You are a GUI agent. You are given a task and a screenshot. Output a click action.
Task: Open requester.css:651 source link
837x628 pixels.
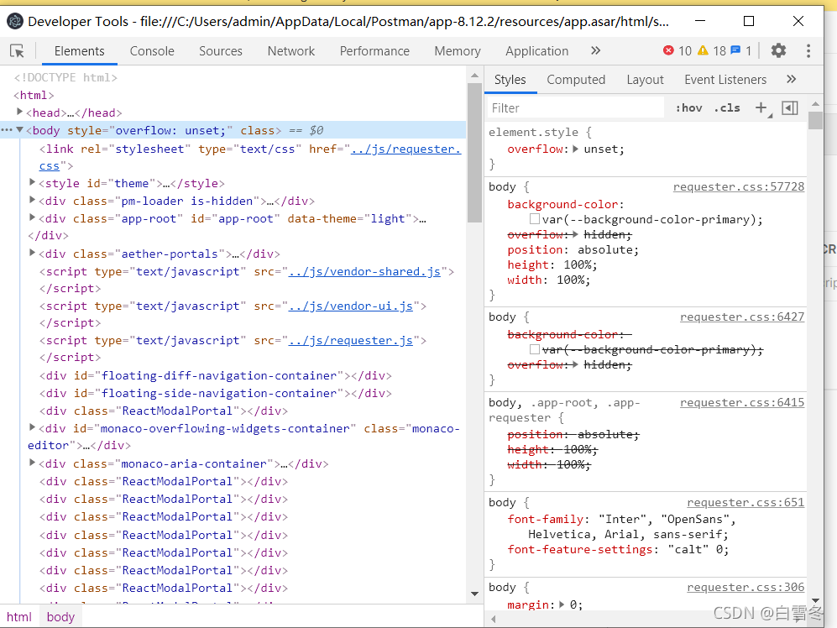point(745,502)
